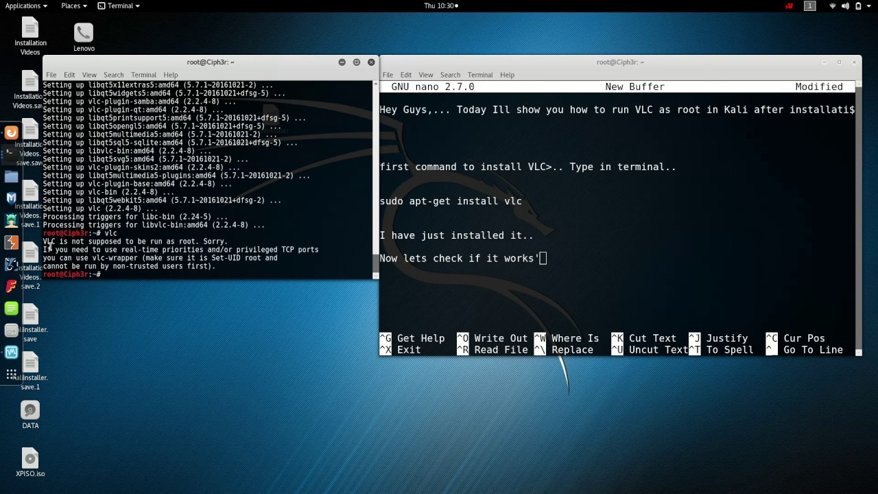Open Search menu in left terminal
878x494 pixels.
tap(114, 75)
